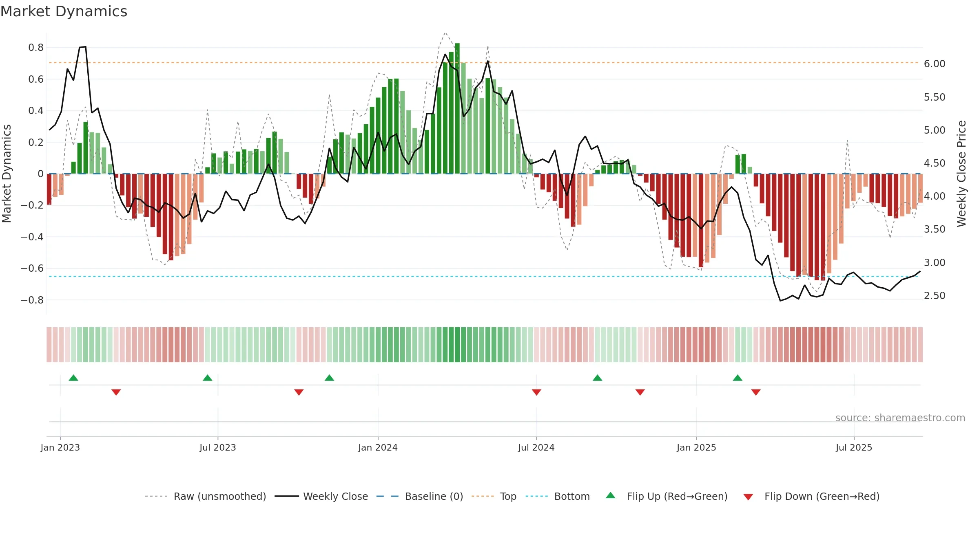979x550 pixels.
Task: Click the 4.00 price axis tick label
Action: pos(935,196)
